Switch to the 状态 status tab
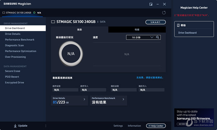 [80, 30]
